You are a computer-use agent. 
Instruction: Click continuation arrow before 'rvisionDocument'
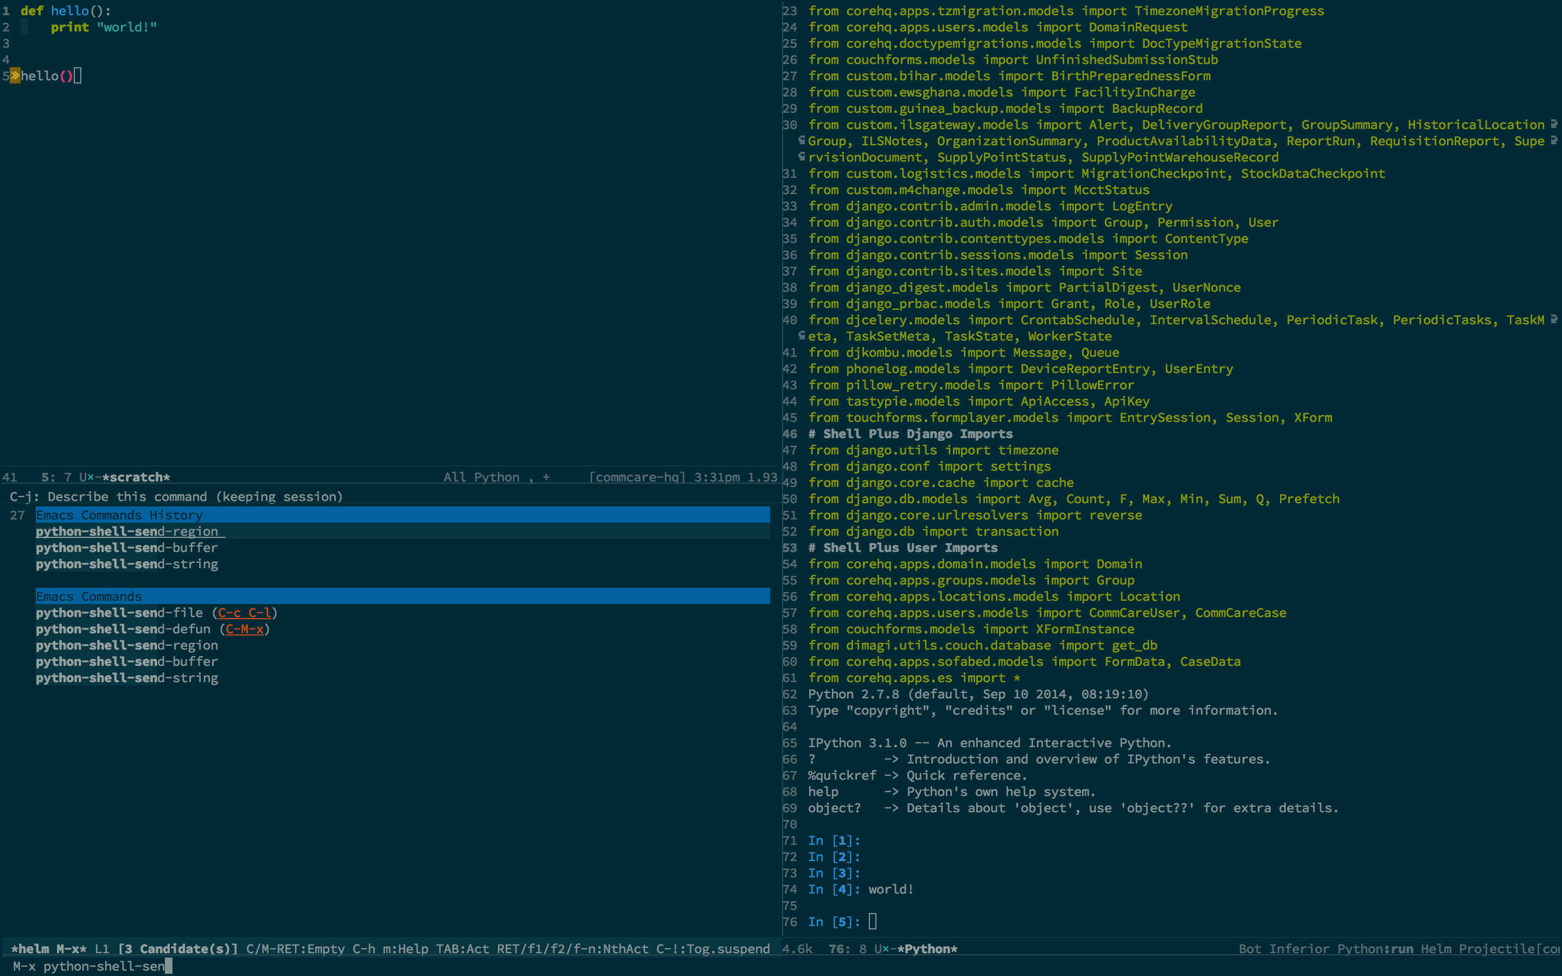point(801,157)
